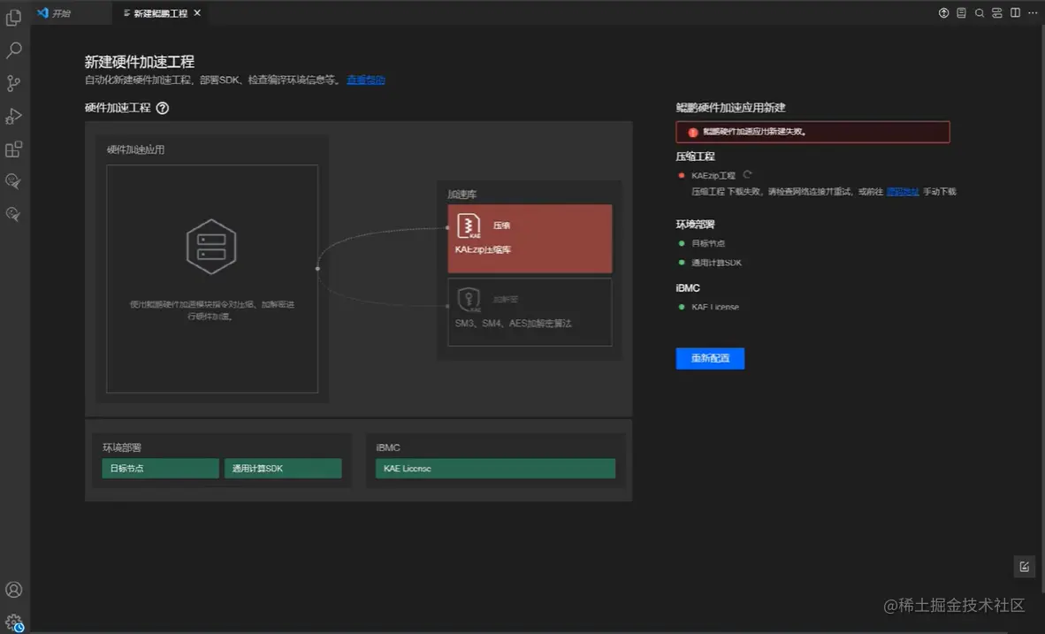The height and width of the screenshot is (634, 1045).
Task: Click the download failed message text
Action: pyautogui.click(x=824, y=191)
